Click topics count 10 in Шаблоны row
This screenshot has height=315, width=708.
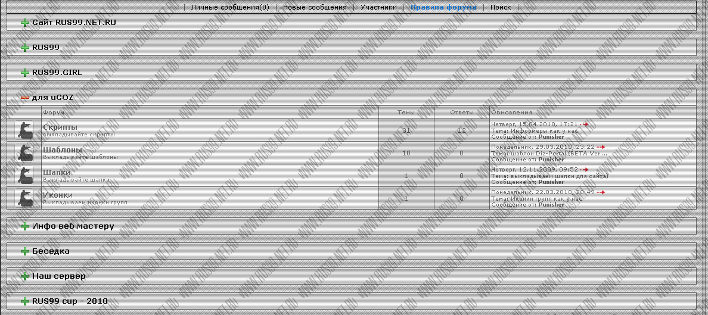(406, 153)
